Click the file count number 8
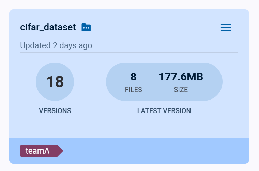This screenshot has height=171, width=259. [133, 77]
